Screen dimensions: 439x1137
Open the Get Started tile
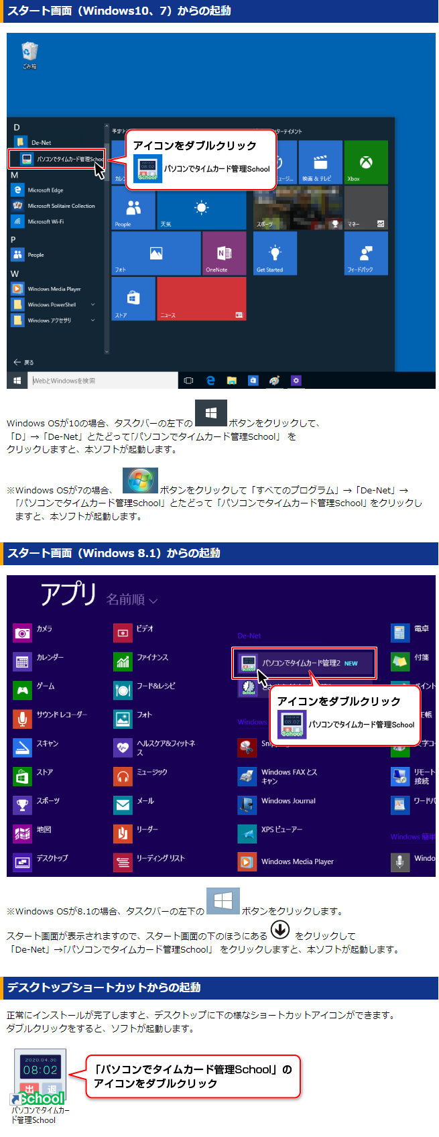pyautogui.click(x=275, y=253)
